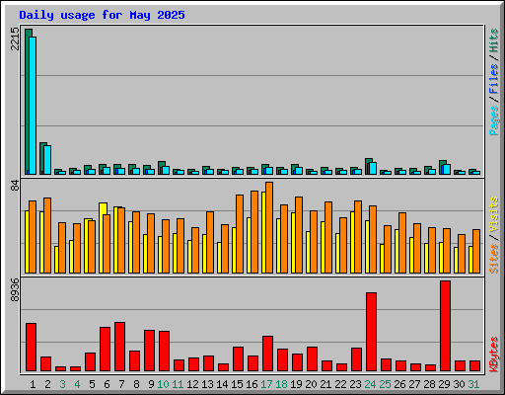Click green weekend day label 4
Viewport: 505px width, 395px height.
pos(77,384)
